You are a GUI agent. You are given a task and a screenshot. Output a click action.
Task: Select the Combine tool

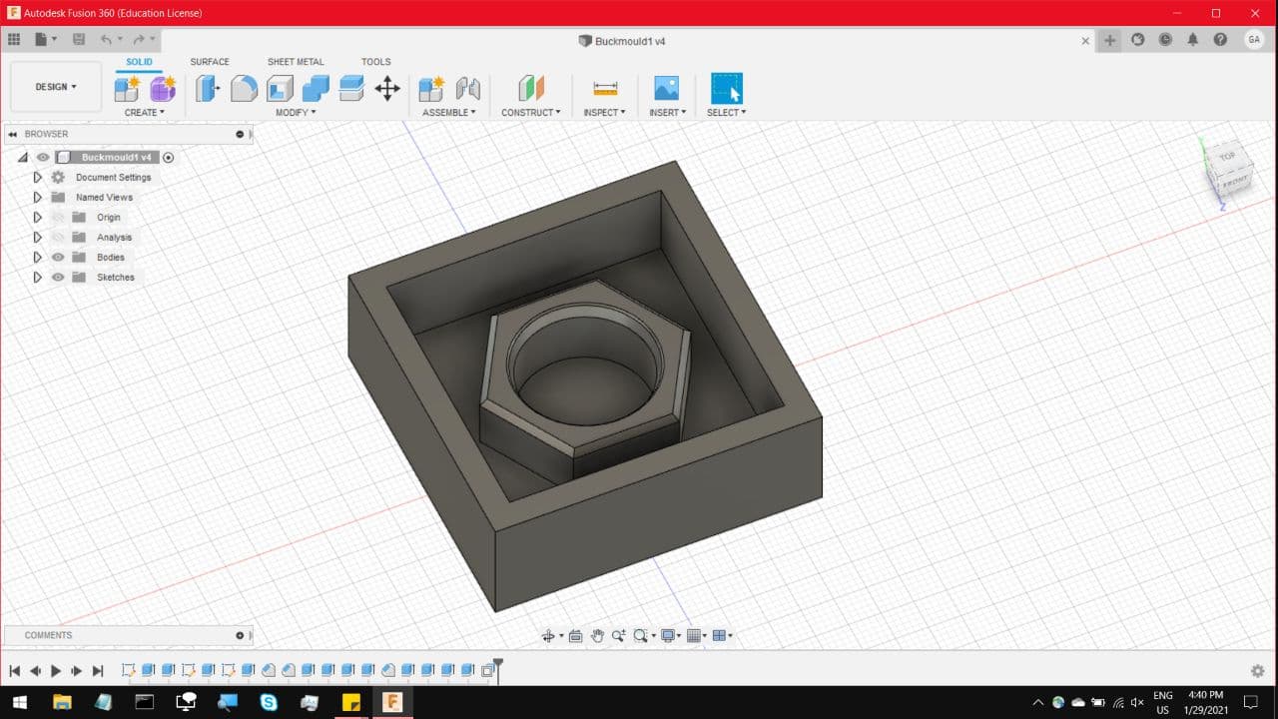316,88
